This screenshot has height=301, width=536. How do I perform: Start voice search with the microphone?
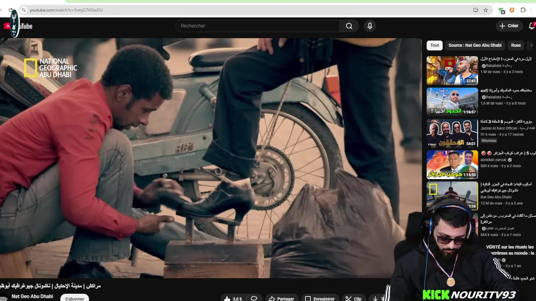369,26
